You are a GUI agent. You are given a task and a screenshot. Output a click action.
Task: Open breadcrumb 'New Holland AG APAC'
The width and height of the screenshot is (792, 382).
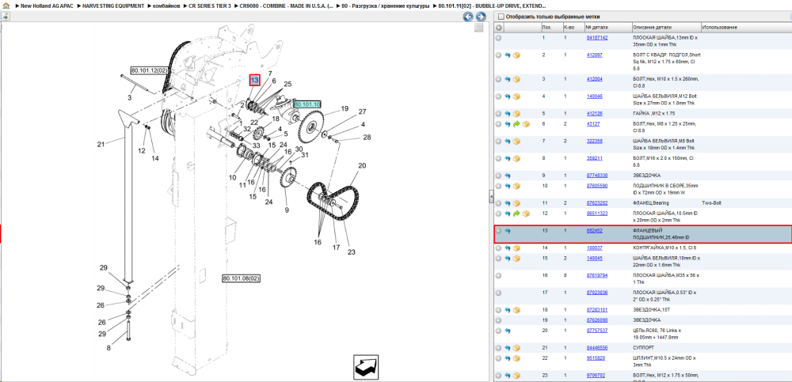(45, 6)
